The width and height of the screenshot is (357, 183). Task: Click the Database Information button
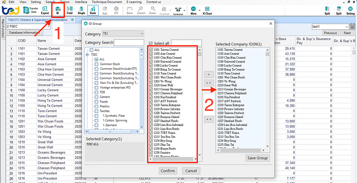tap(24, 33)
